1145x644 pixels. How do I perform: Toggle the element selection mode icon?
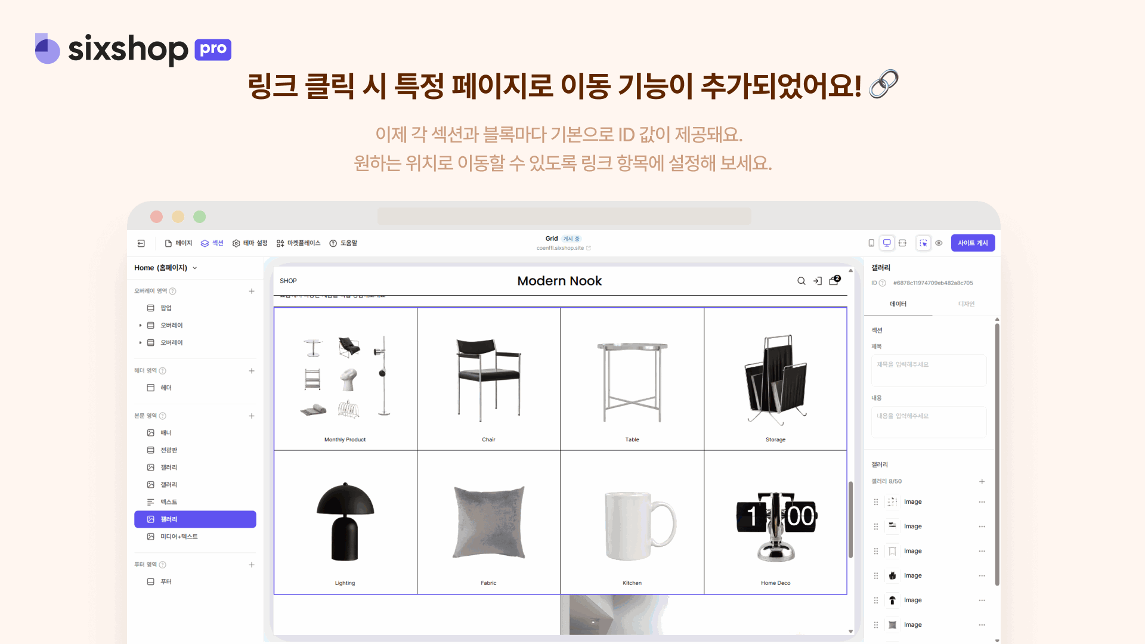(x=923, y=243)
